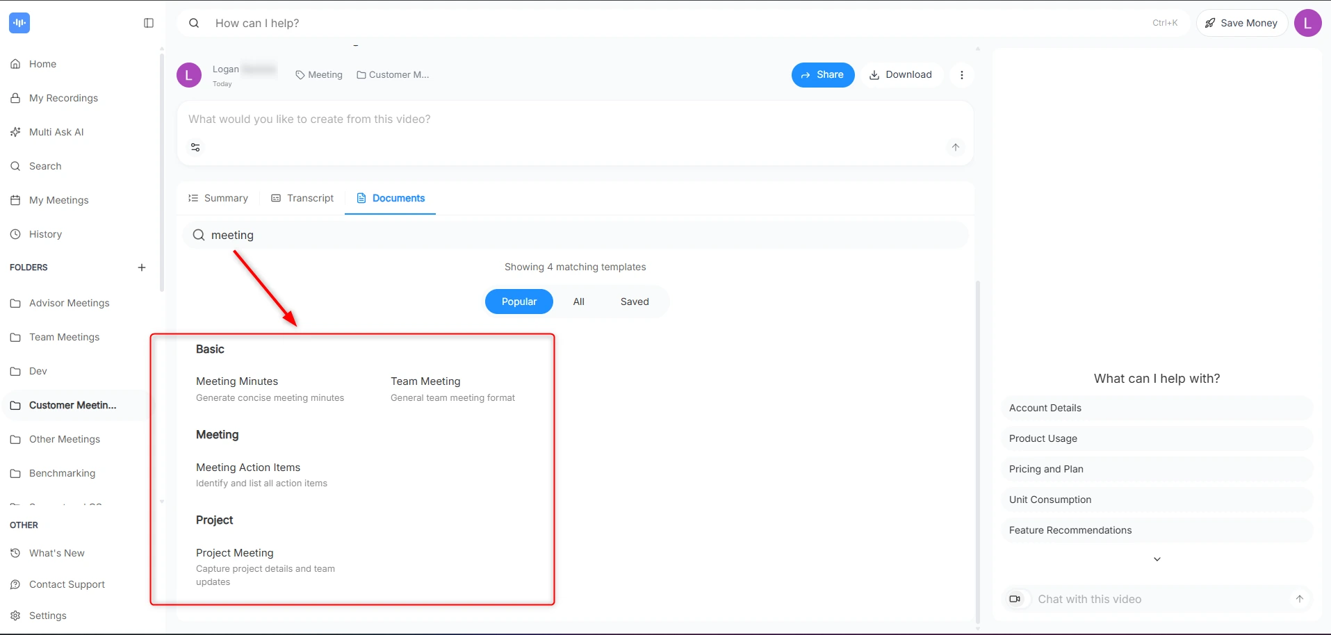Click the Share button

(x=823, y=74)
